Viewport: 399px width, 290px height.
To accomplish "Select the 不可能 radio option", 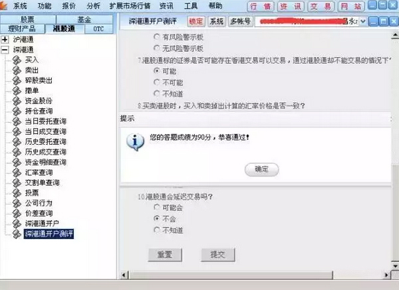I will click(157, 82).
